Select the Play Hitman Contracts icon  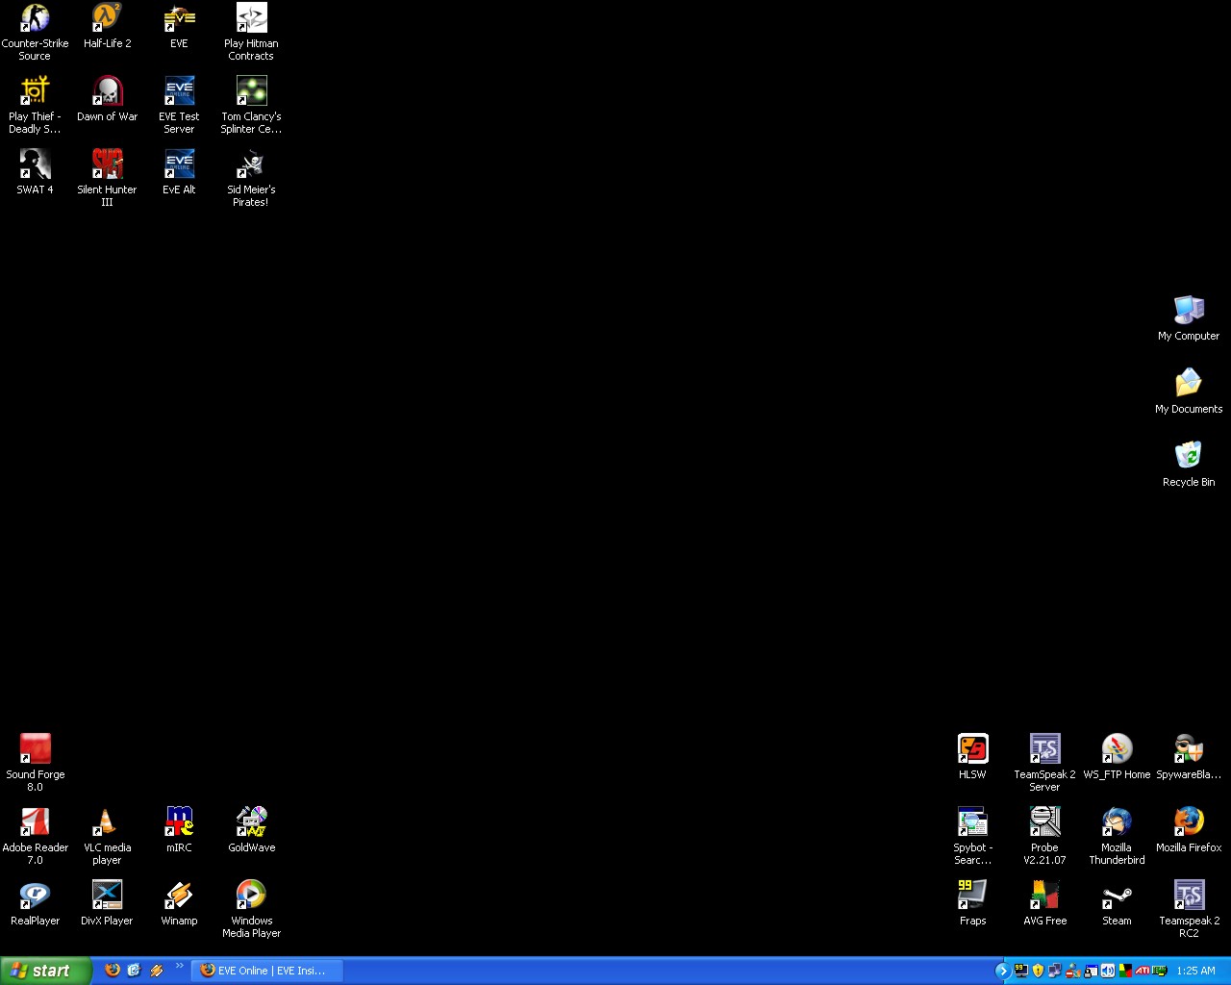pos(251,32)
